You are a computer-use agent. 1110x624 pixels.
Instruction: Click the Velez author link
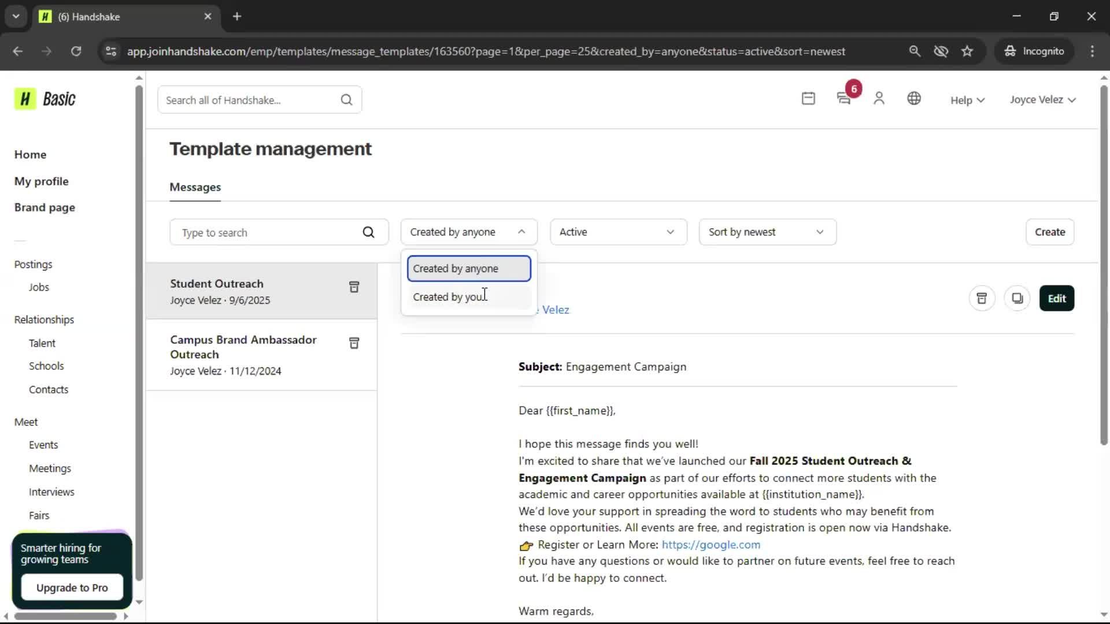[x=555, y=310]
